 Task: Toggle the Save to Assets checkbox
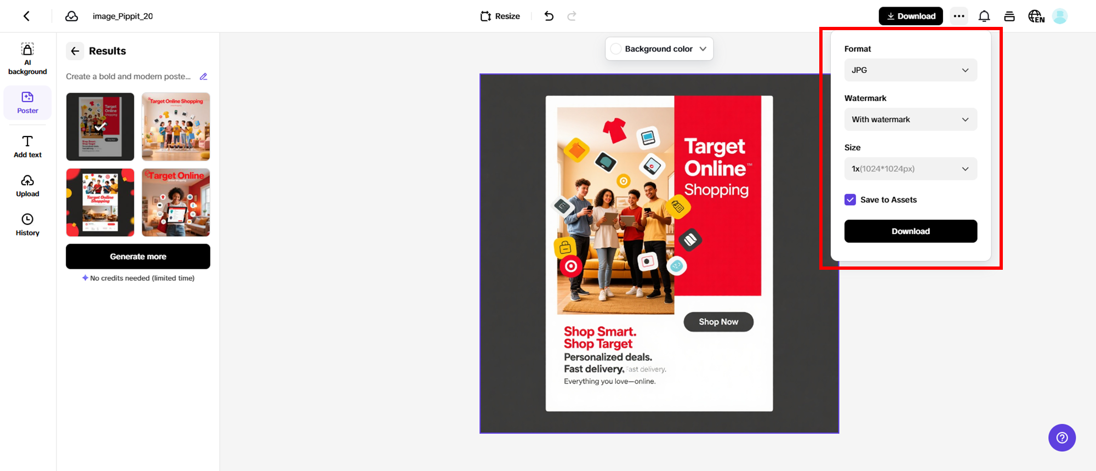coord(850,200)
